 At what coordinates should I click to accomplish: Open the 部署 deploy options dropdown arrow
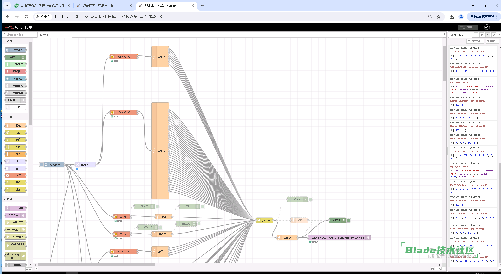(476, 27)
